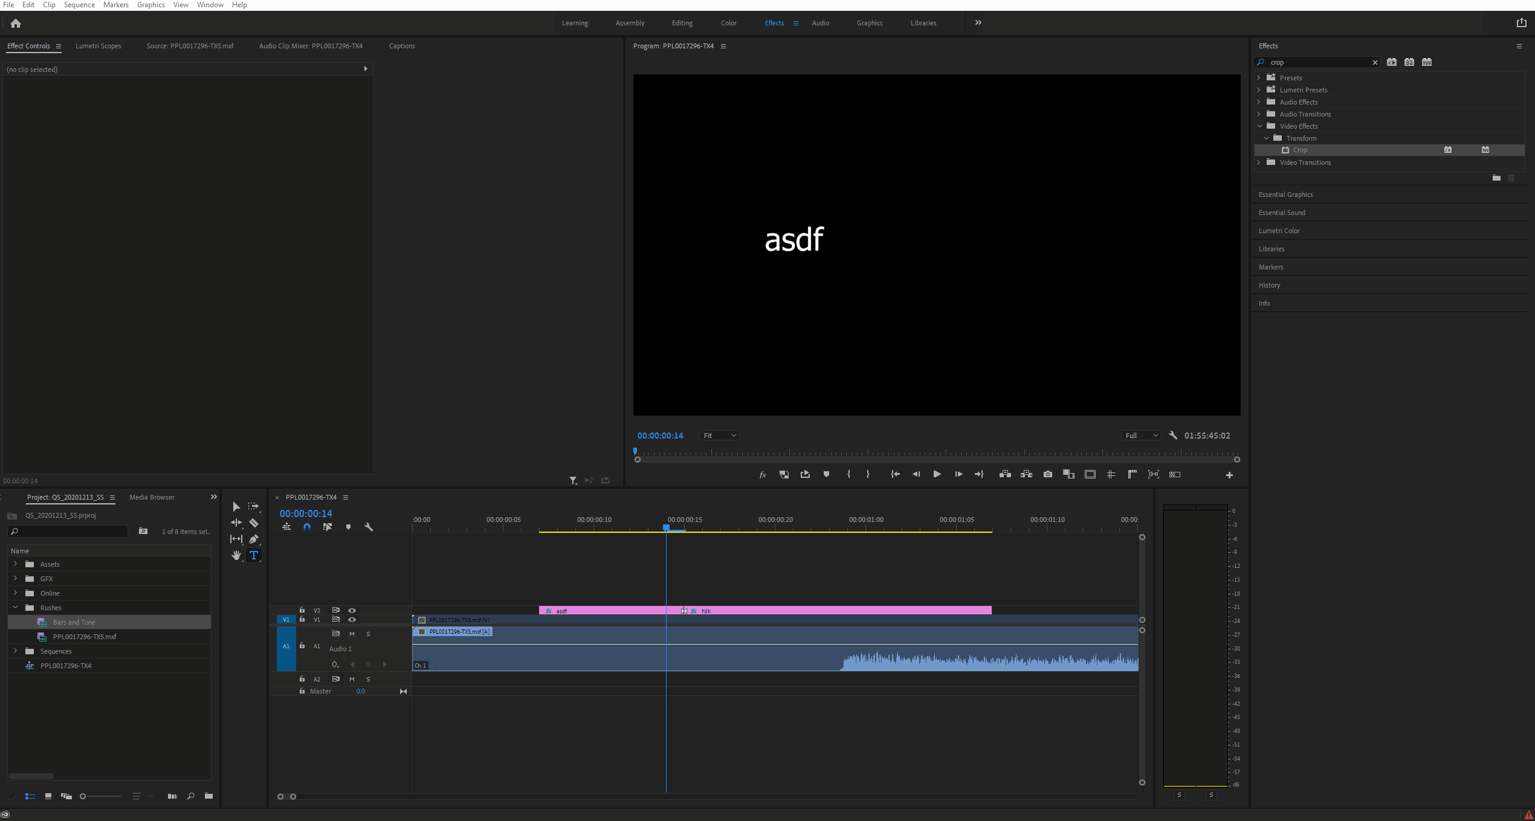Hide V2 track output eye
The image size is (1535, 821).
(352, 610)
